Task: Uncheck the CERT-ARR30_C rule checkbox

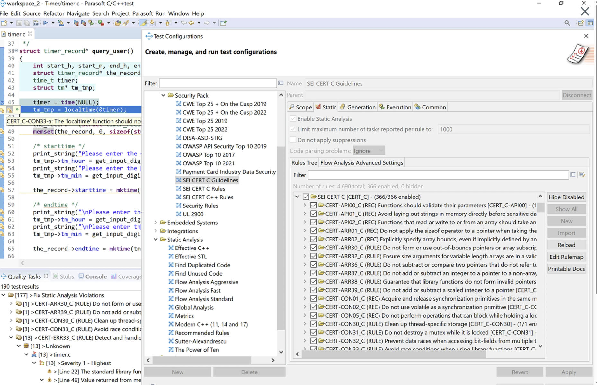Action: pyautogui.click(x=314, y=248)
